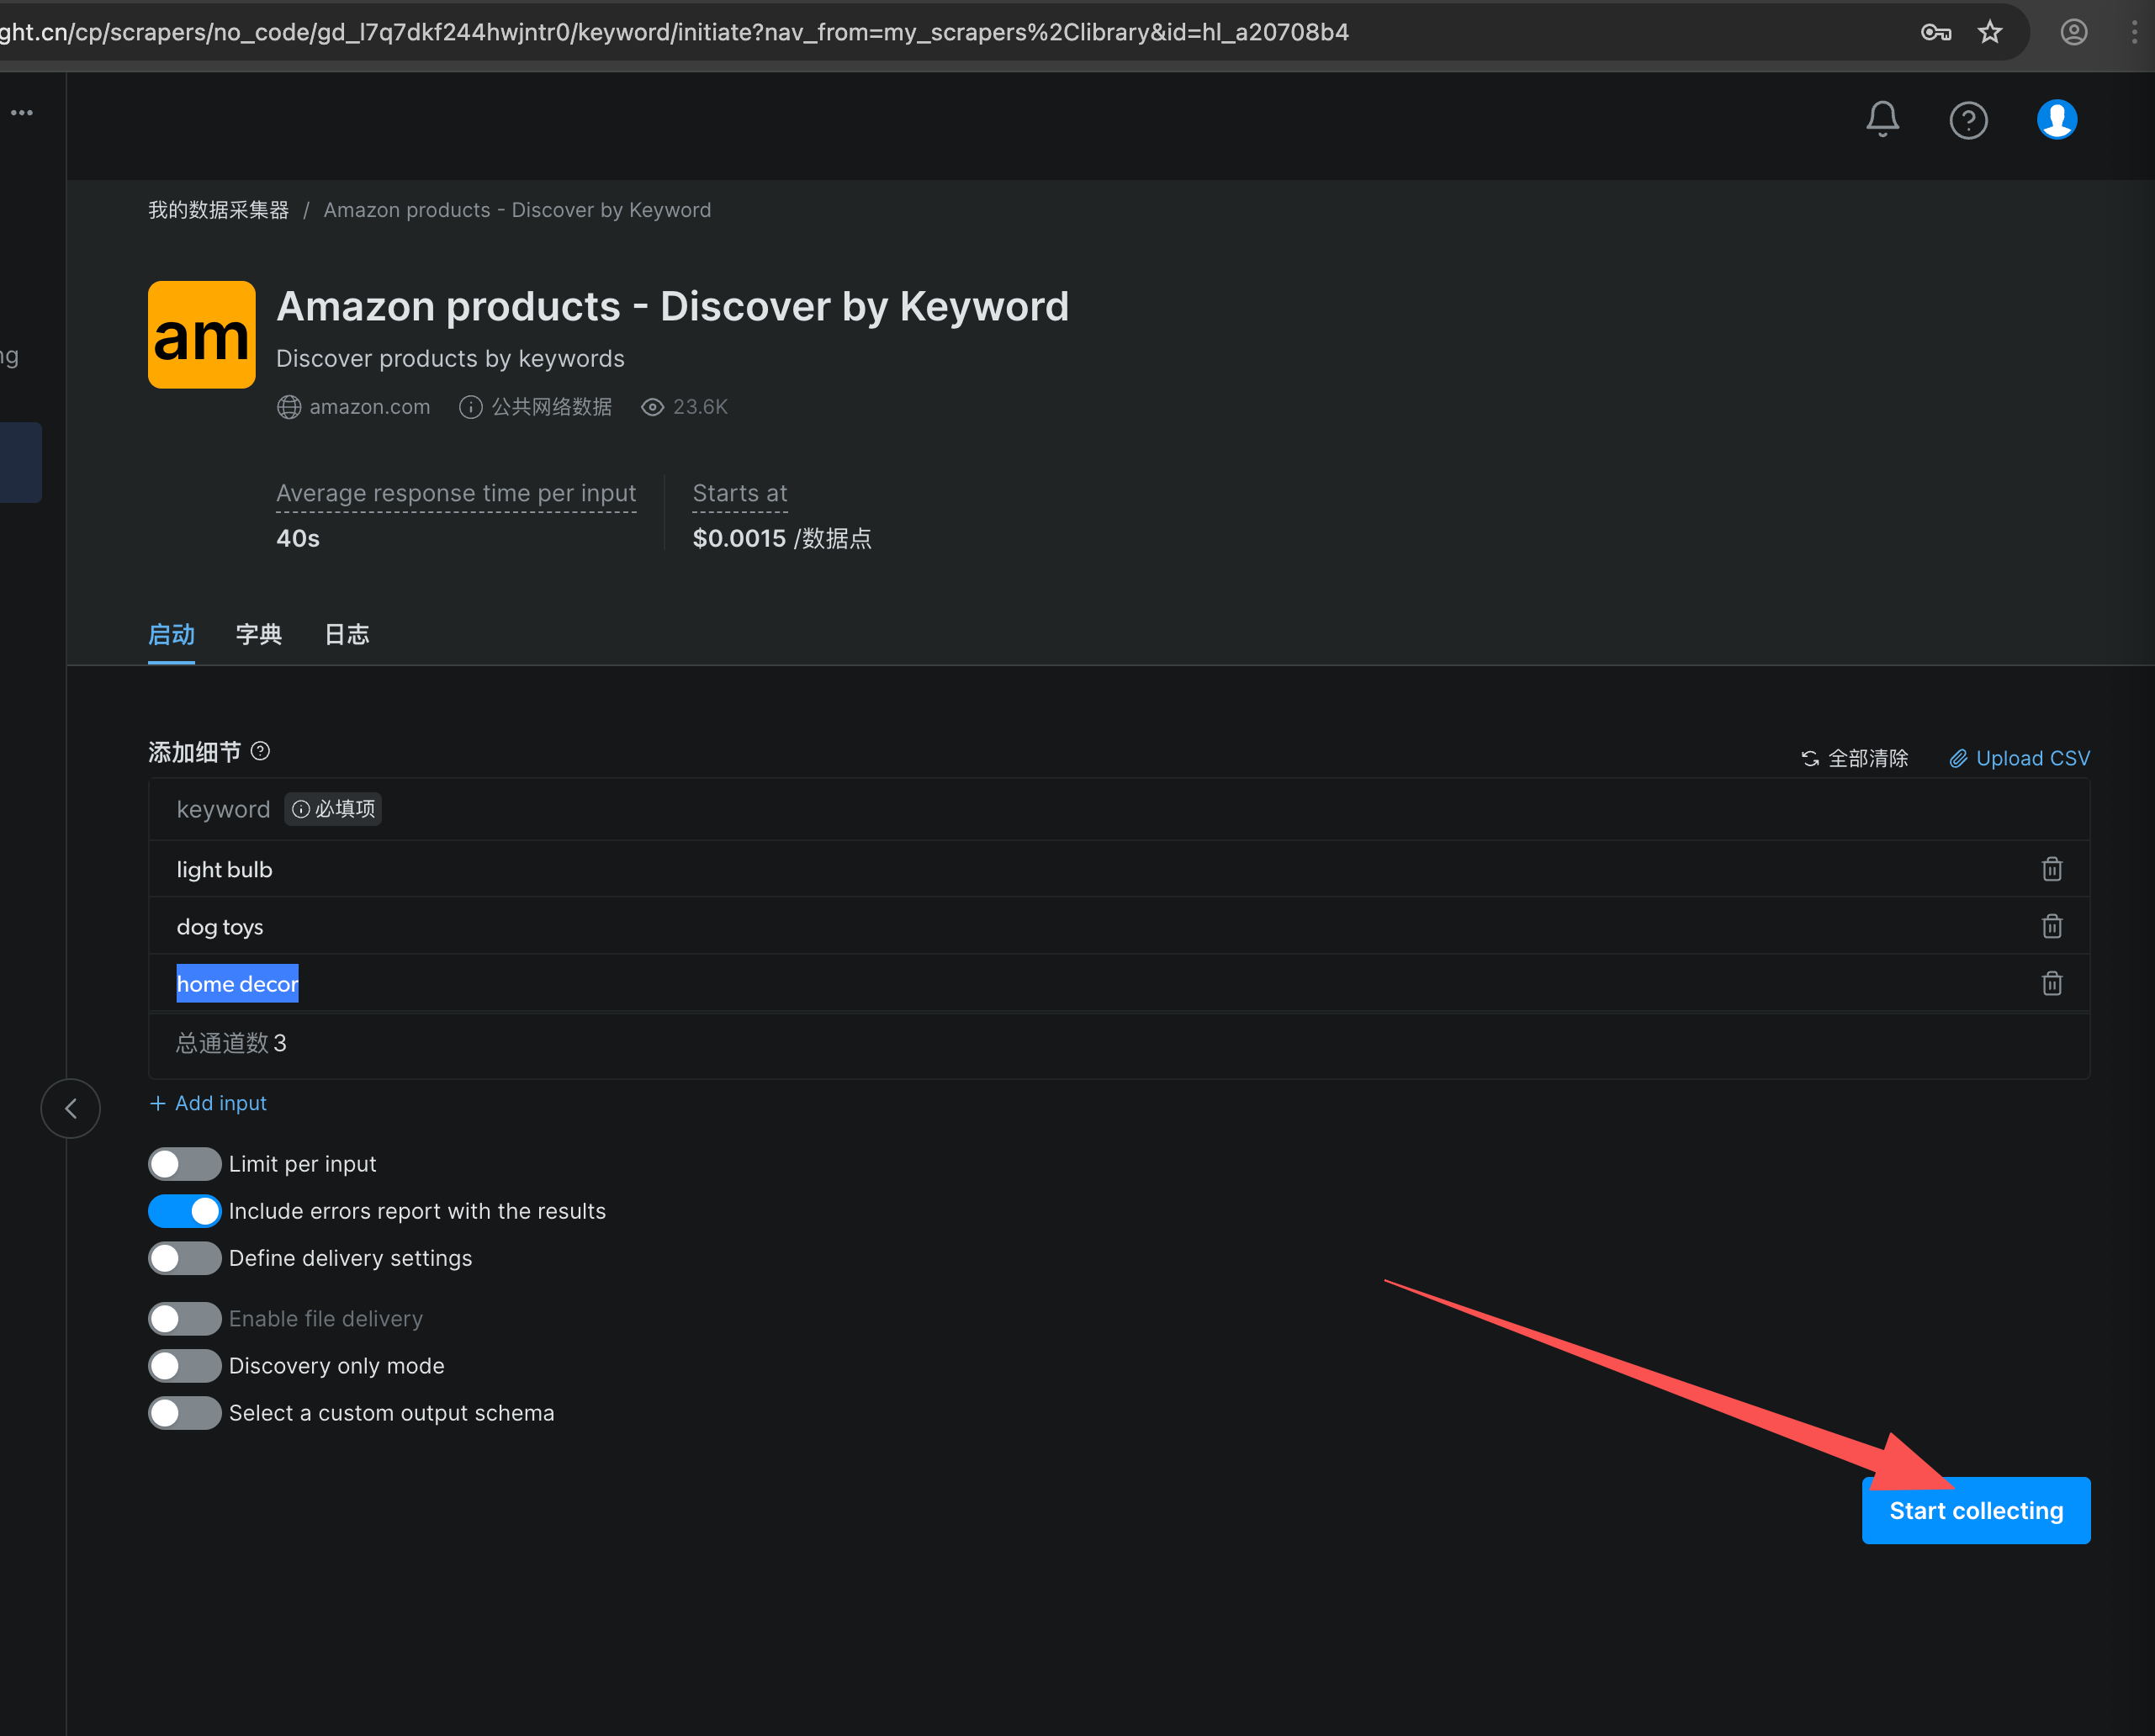The height and width of the screenshot is (1736, 2155).
Task: Open the notifications bell
Action: [1882, 119]
